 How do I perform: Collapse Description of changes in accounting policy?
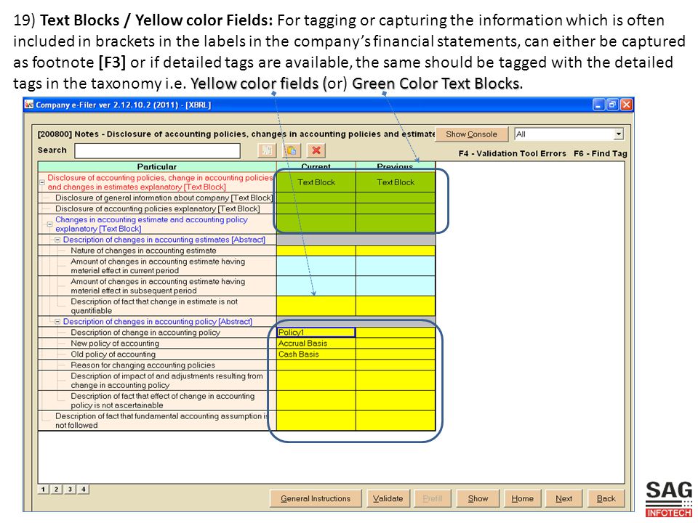pyautogui.click(x=57, y=322)
